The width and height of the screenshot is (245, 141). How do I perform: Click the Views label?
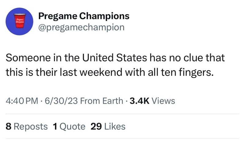click(x=163, y=101)
